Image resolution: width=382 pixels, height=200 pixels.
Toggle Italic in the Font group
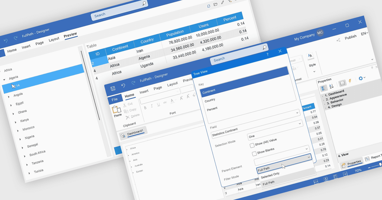(x=152, y=106)
